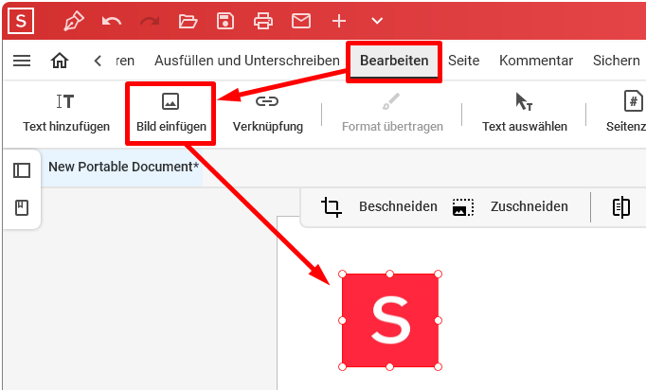Open the Ausfüllen und Unterschreiben tab
Image resolution: width=646 pixels, height=390 pixels.
coord(247,61)
